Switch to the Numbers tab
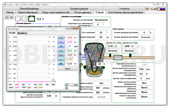Screen dimensions: 170x107 (x=22, y=33)
